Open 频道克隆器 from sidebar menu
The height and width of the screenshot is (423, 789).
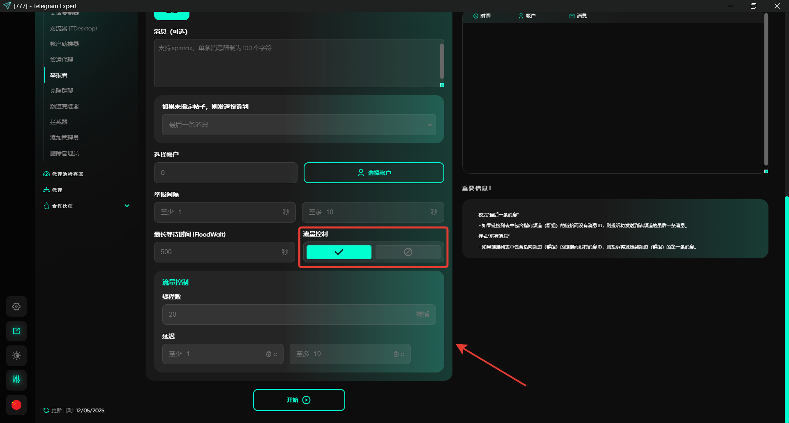pyautogui.click(x=65, y=106)
